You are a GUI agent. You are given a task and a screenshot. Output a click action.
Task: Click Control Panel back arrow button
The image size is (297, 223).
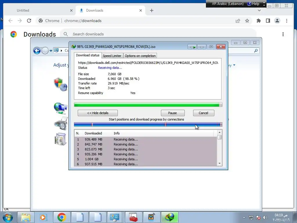[37, 51]
